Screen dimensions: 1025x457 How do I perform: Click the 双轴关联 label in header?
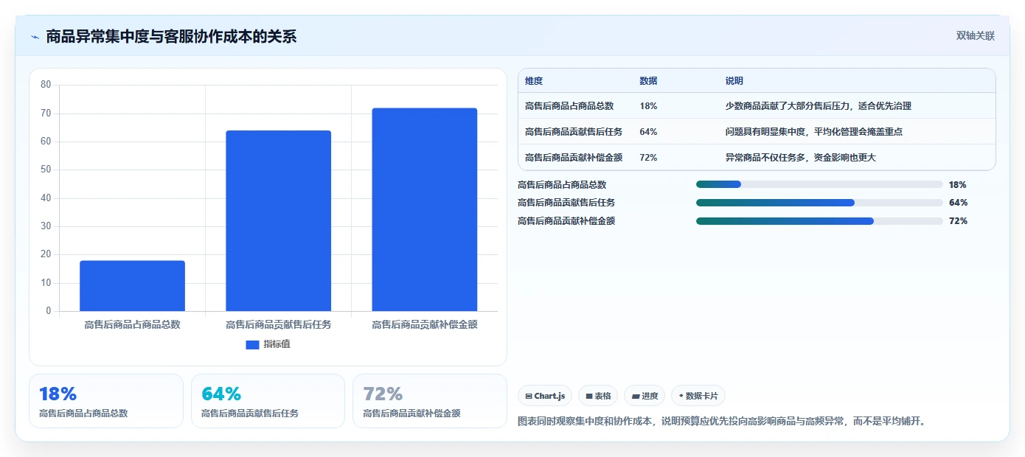pyautogui.click(x=976, y=36)
